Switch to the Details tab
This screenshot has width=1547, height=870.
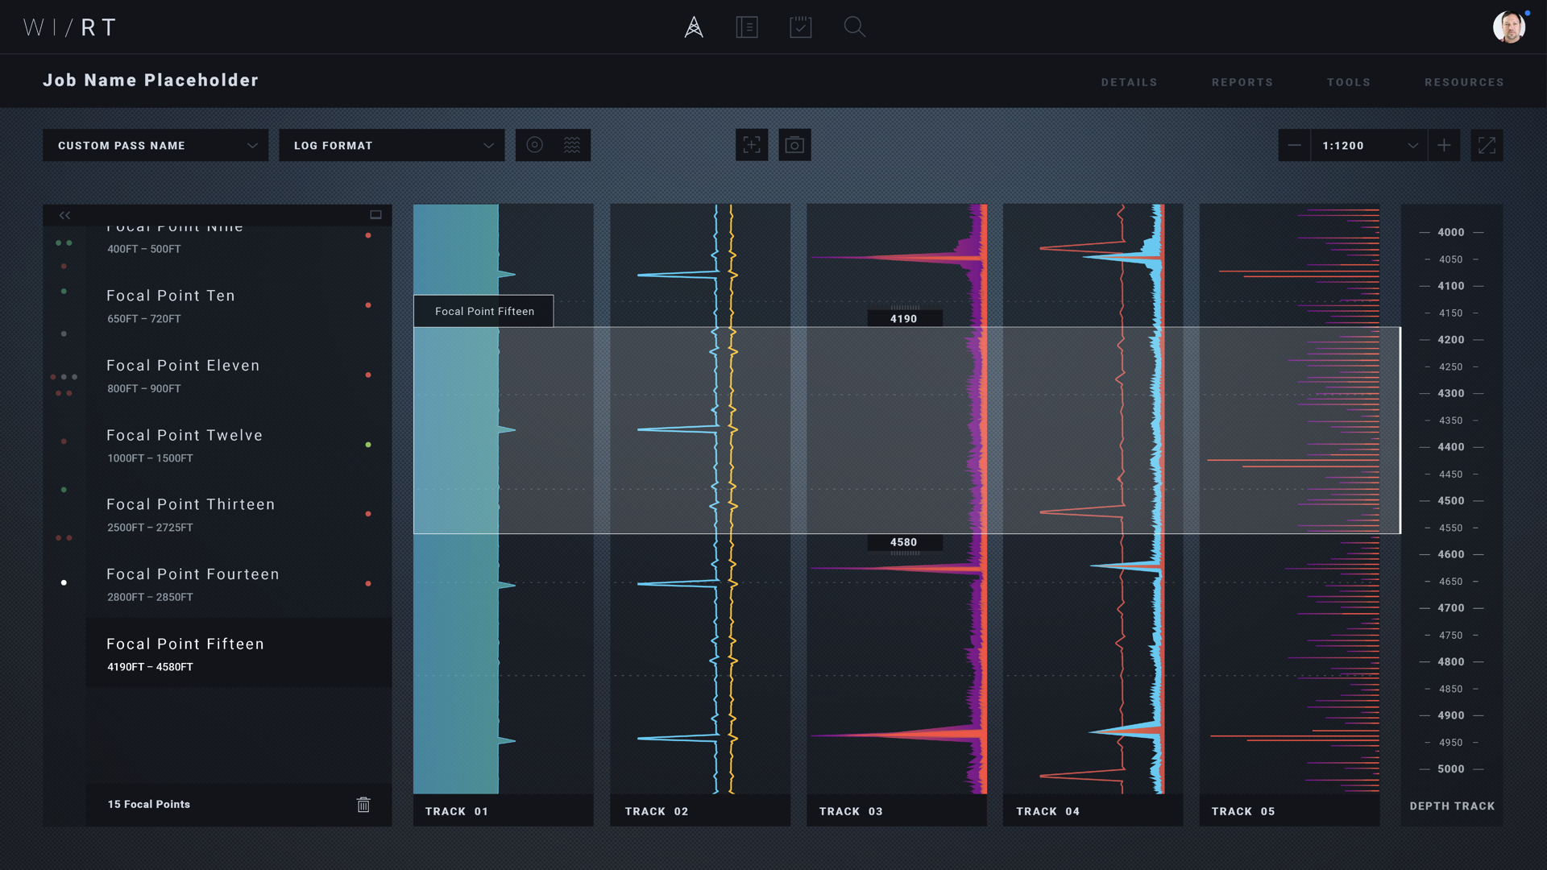(x=1129, y=82)
